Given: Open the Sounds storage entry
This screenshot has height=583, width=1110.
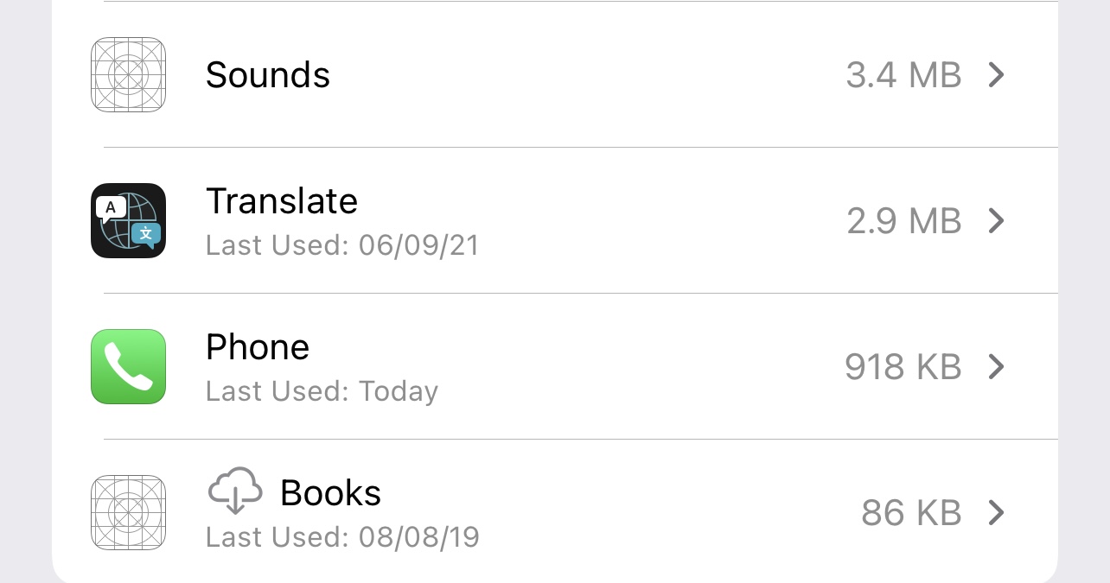Looking at the screenshot, I should pos(268,75).
